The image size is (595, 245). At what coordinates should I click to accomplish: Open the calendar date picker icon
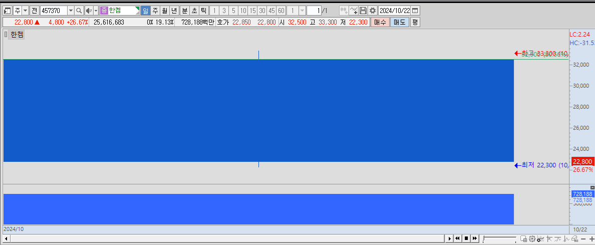point(416,11)
